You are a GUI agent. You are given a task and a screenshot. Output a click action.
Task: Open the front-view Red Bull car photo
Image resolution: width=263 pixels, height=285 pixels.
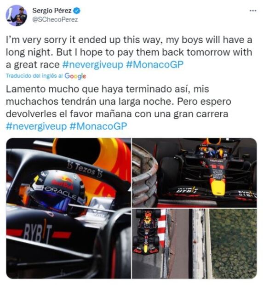coord(194,173)
